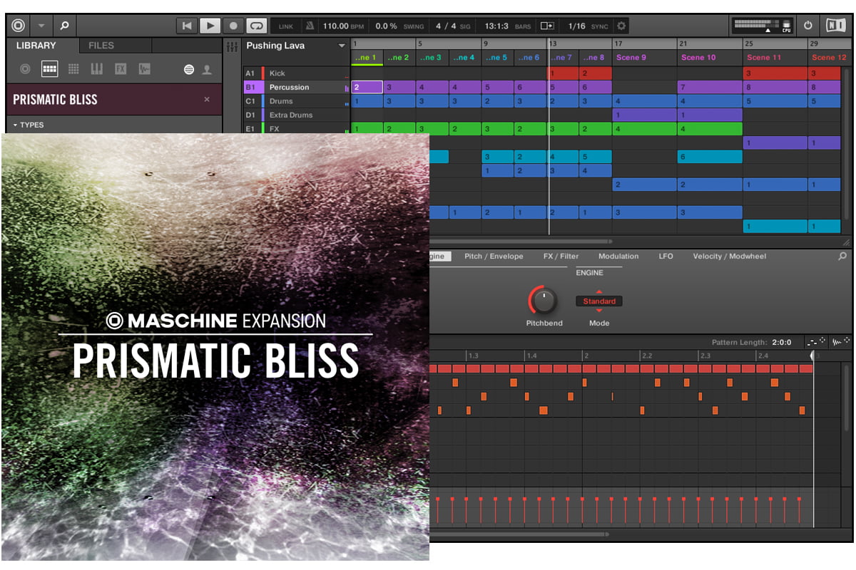The height and width of the screenshot is (570, 856).
Task: Click the Pitchbend knob
Action: pos(544,301)
